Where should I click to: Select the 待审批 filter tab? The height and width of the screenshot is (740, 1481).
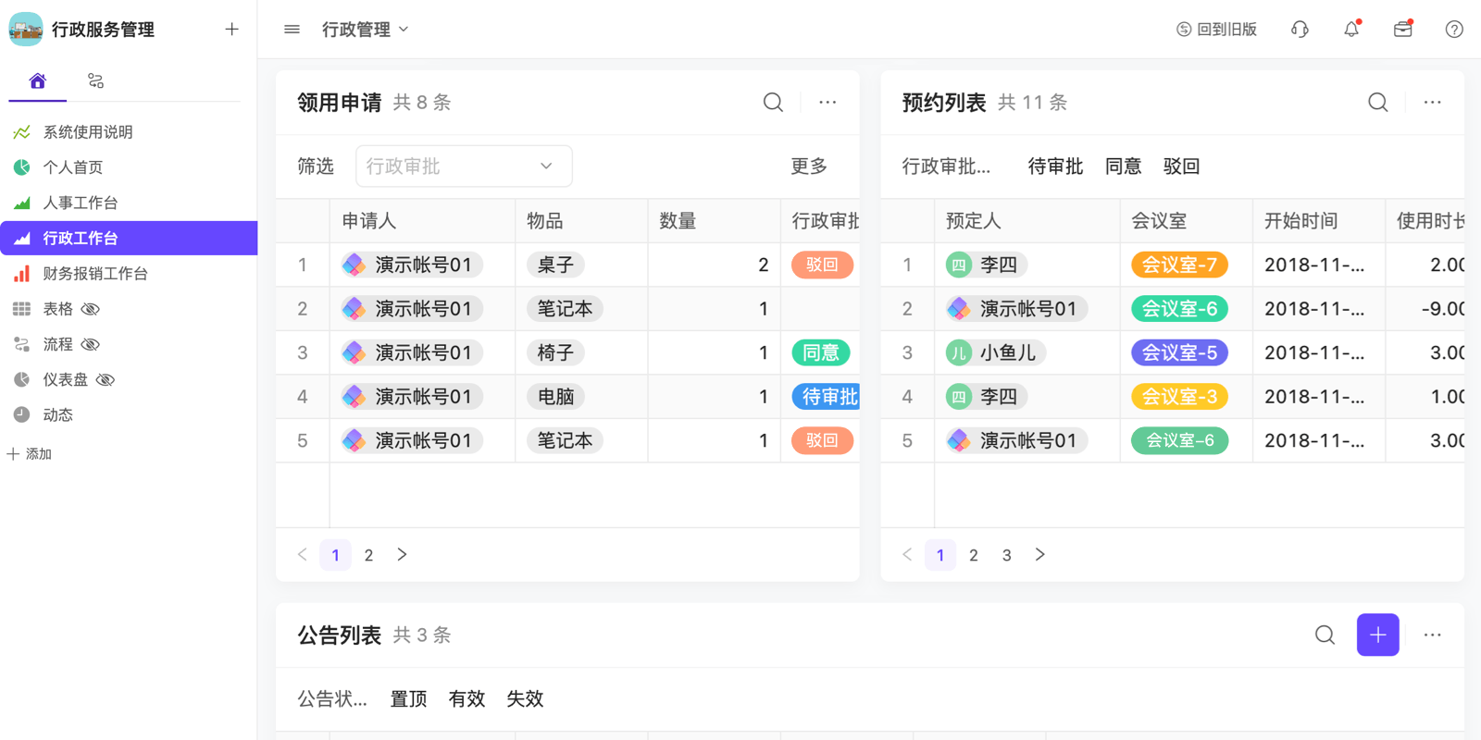pos(1055,166)
